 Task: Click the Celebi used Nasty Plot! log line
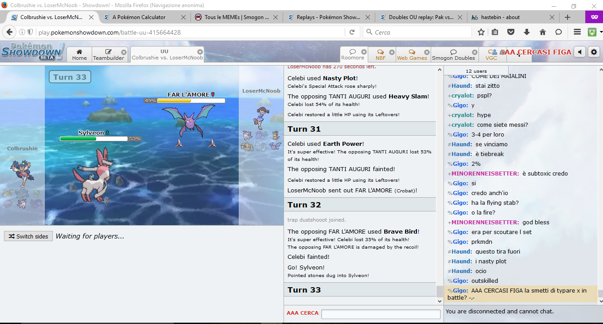[323, 78]
